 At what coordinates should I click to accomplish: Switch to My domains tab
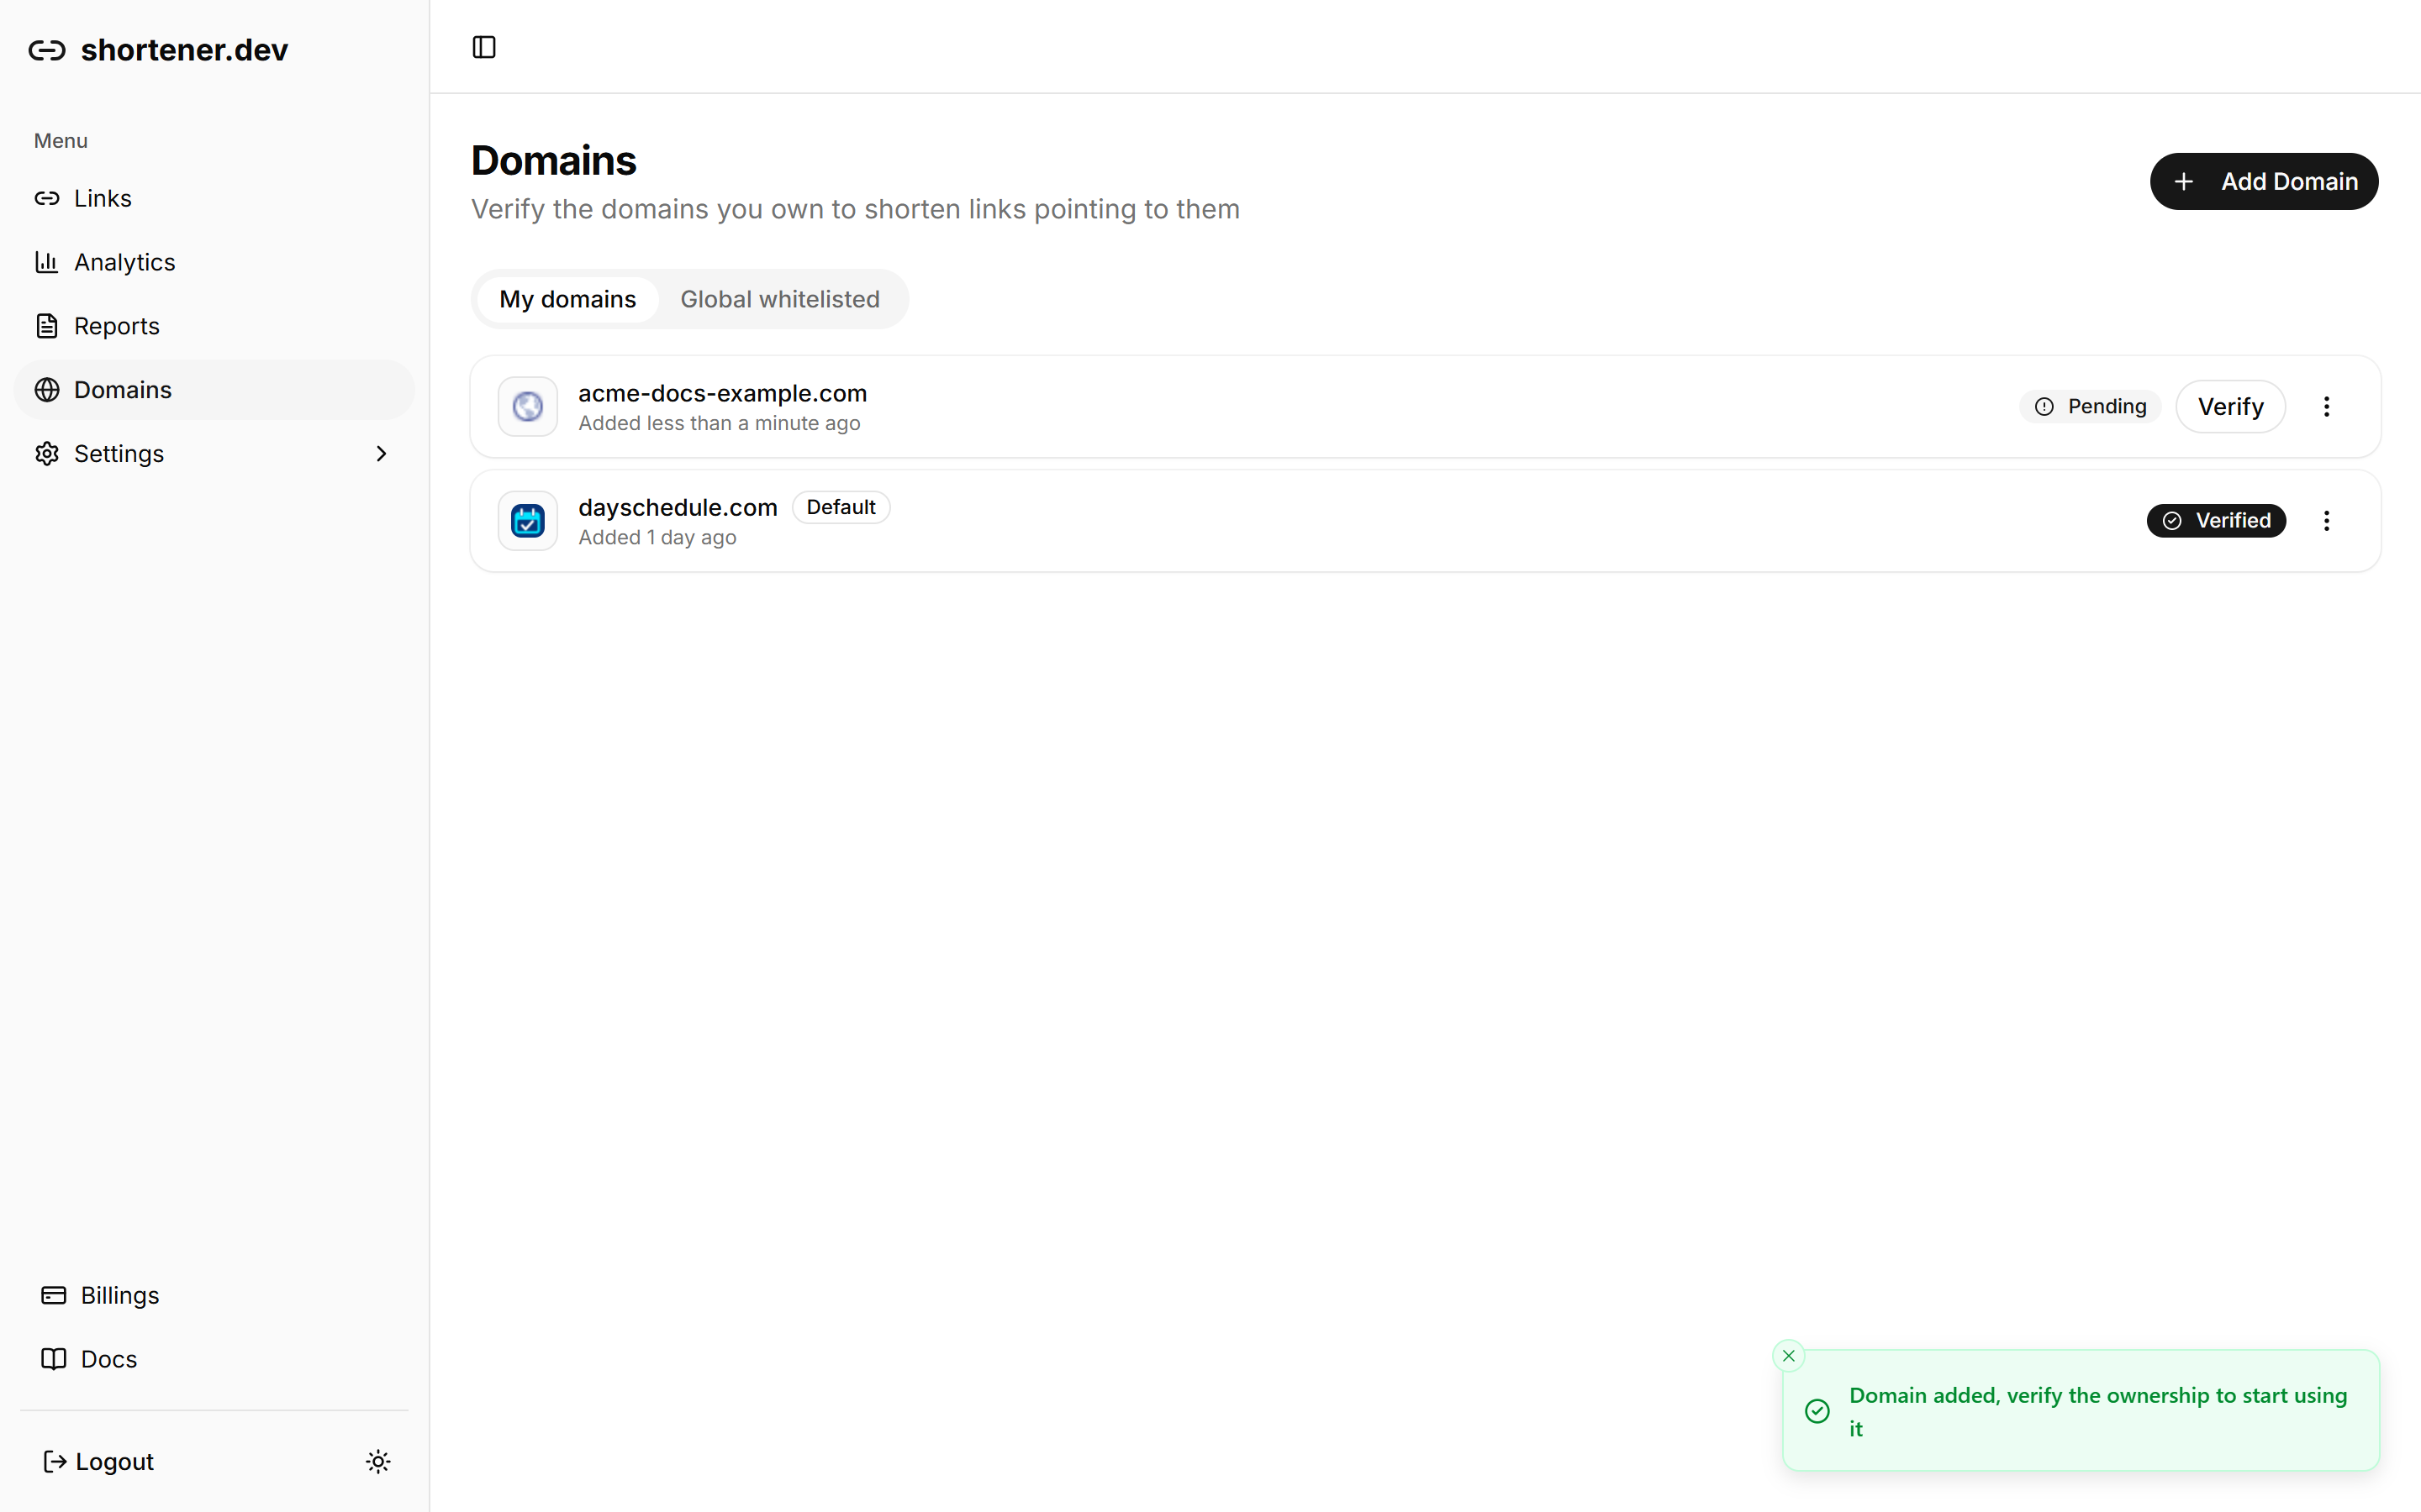(x=567, y=299)
